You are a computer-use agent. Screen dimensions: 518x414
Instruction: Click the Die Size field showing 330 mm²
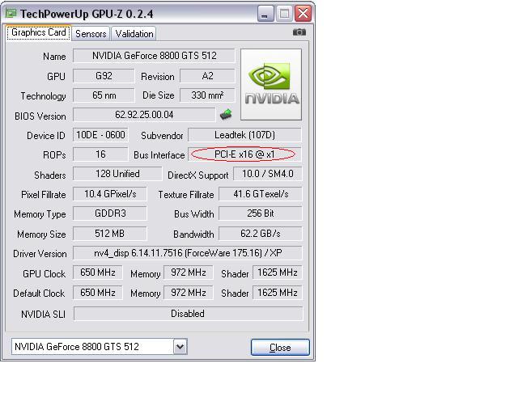tap(207, 95)
